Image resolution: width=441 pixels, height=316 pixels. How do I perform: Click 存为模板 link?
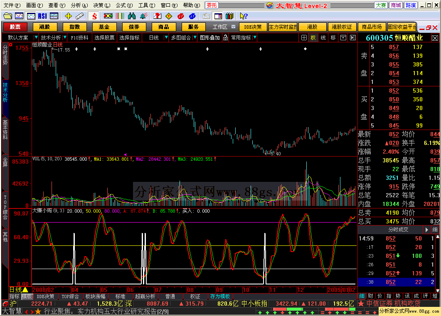coord(220,296)
